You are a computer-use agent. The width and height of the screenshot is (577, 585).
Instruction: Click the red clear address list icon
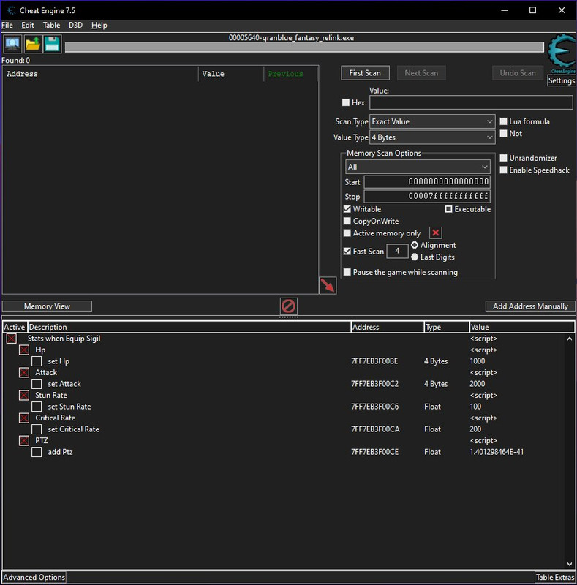[288, 306]
